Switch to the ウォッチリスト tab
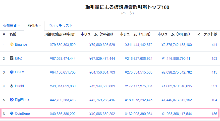This screenshot has height=121, width=220. click(x=61, y=26)
